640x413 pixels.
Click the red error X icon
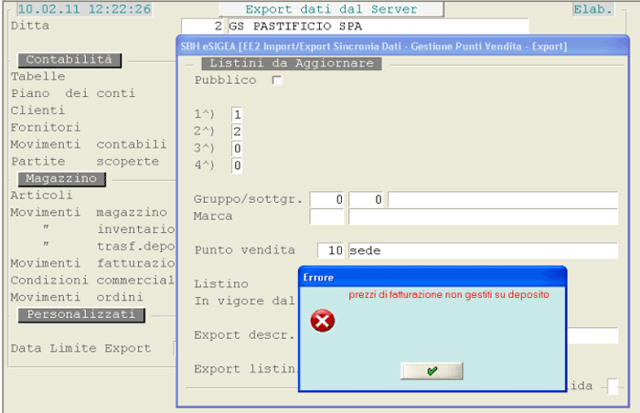click(x=323, y=321)
